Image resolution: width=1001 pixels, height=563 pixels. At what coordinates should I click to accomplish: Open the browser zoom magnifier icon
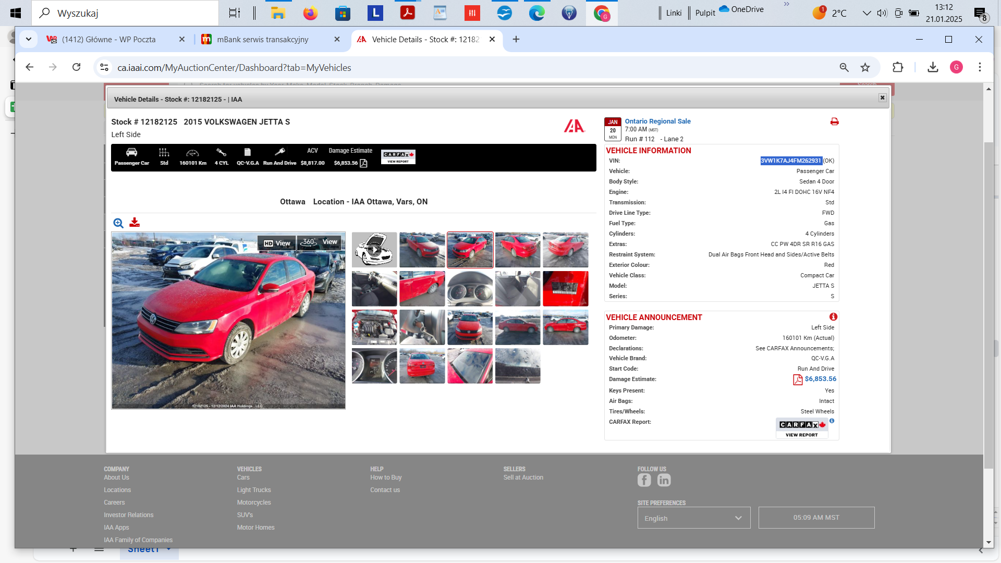pyautogui.click(x=844, y=67)
